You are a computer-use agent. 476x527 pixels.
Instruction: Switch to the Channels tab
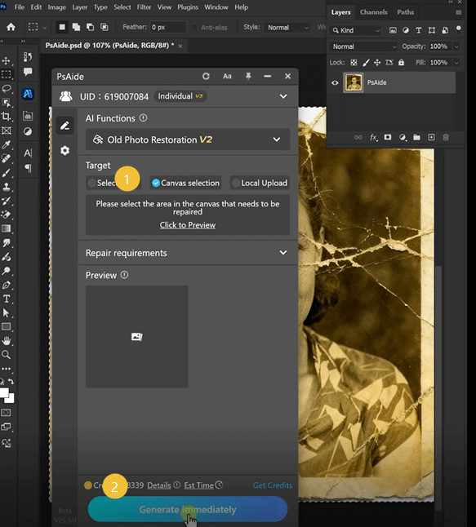pos(373,12)
